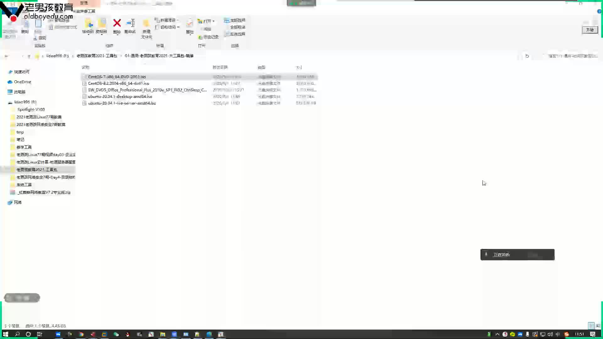
Task: Open Cortana circle icon on taskbar
Action: click(28, 334)
